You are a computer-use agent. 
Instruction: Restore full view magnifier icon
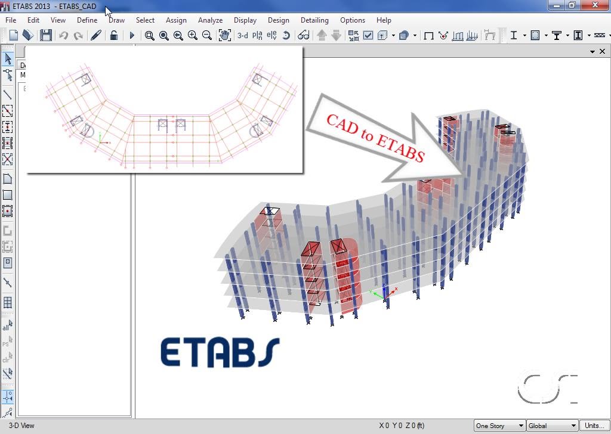[163, 35]
